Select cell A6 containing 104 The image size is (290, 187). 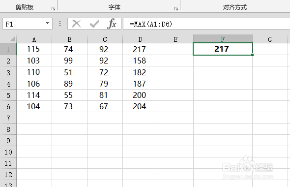pyautogui.click(x=34, y=106)
